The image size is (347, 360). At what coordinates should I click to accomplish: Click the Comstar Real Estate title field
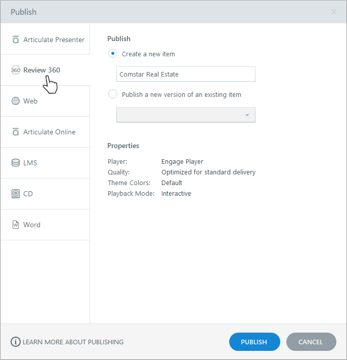tap(185, 74)
